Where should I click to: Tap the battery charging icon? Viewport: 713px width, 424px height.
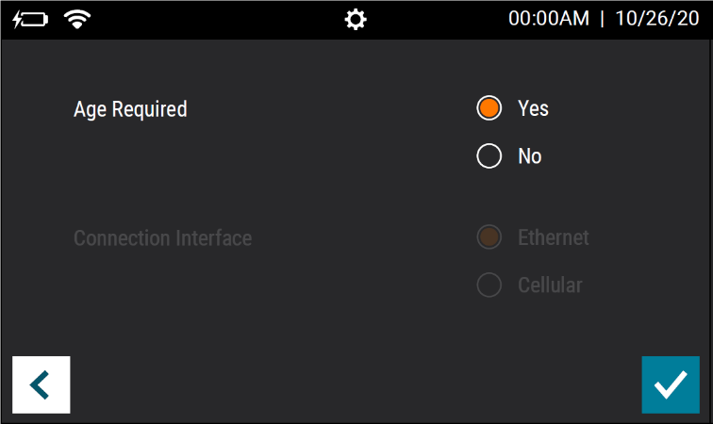[30, 20]
